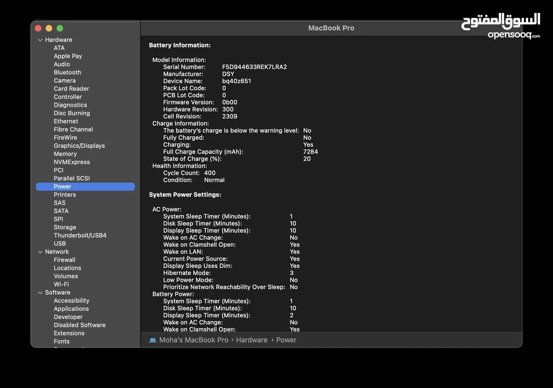Select Fonts in the sidebar
553x388 pixels.
[x=62, y=342]
